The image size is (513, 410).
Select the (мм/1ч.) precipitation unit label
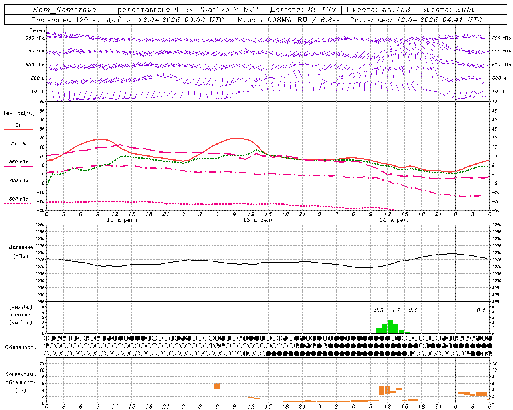21,322
